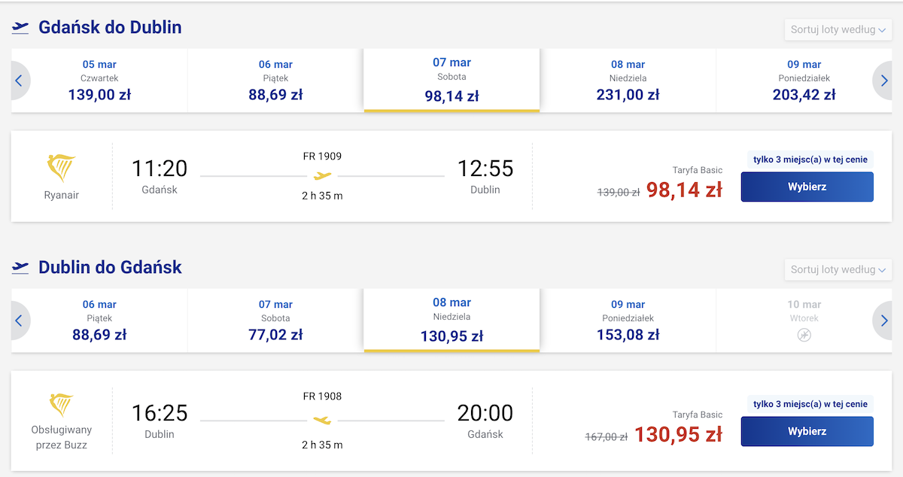The width and height of the screenshot is (903, 477).
Task: Click previous dates arrow for Dublin to Gdańsk
Action: point(20,321)
